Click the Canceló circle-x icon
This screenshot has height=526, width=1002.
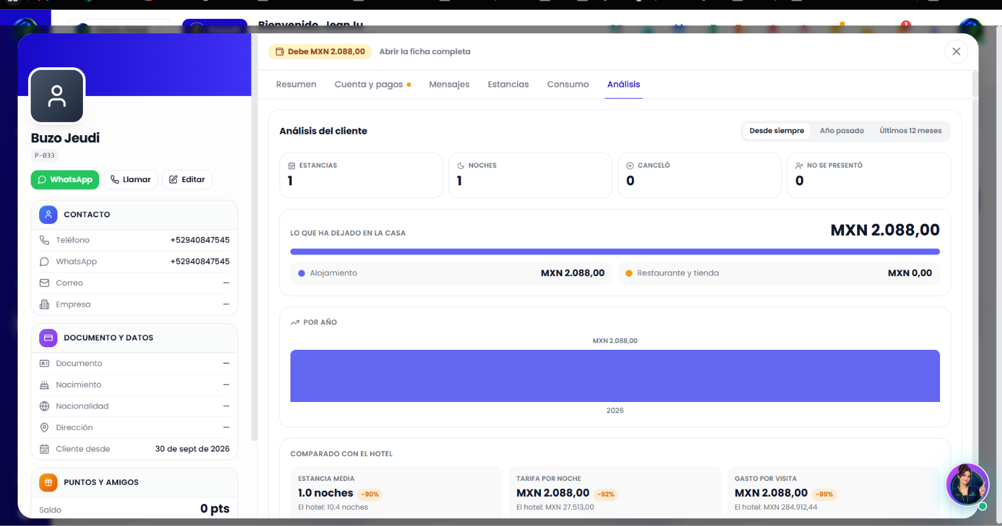click(630, 166)
